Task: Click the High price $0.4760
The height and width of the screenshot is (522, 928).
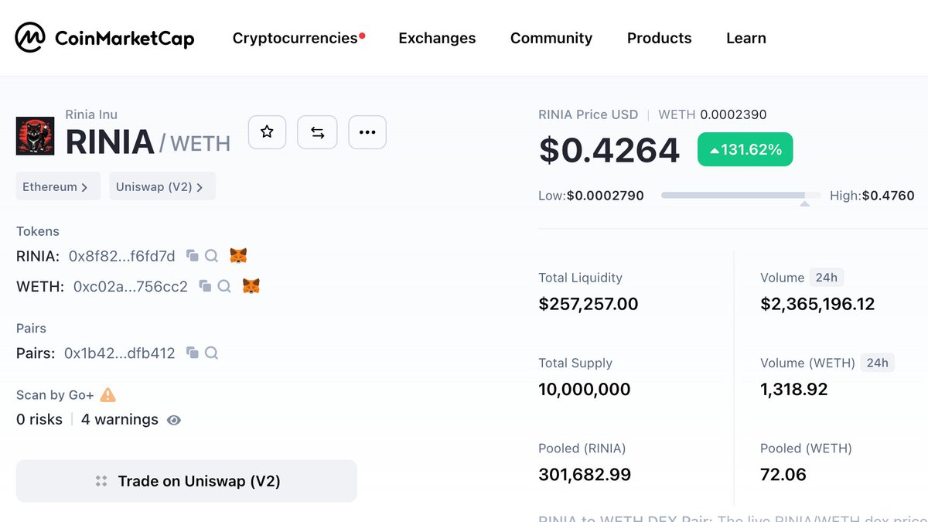Action: pos(889,196)
